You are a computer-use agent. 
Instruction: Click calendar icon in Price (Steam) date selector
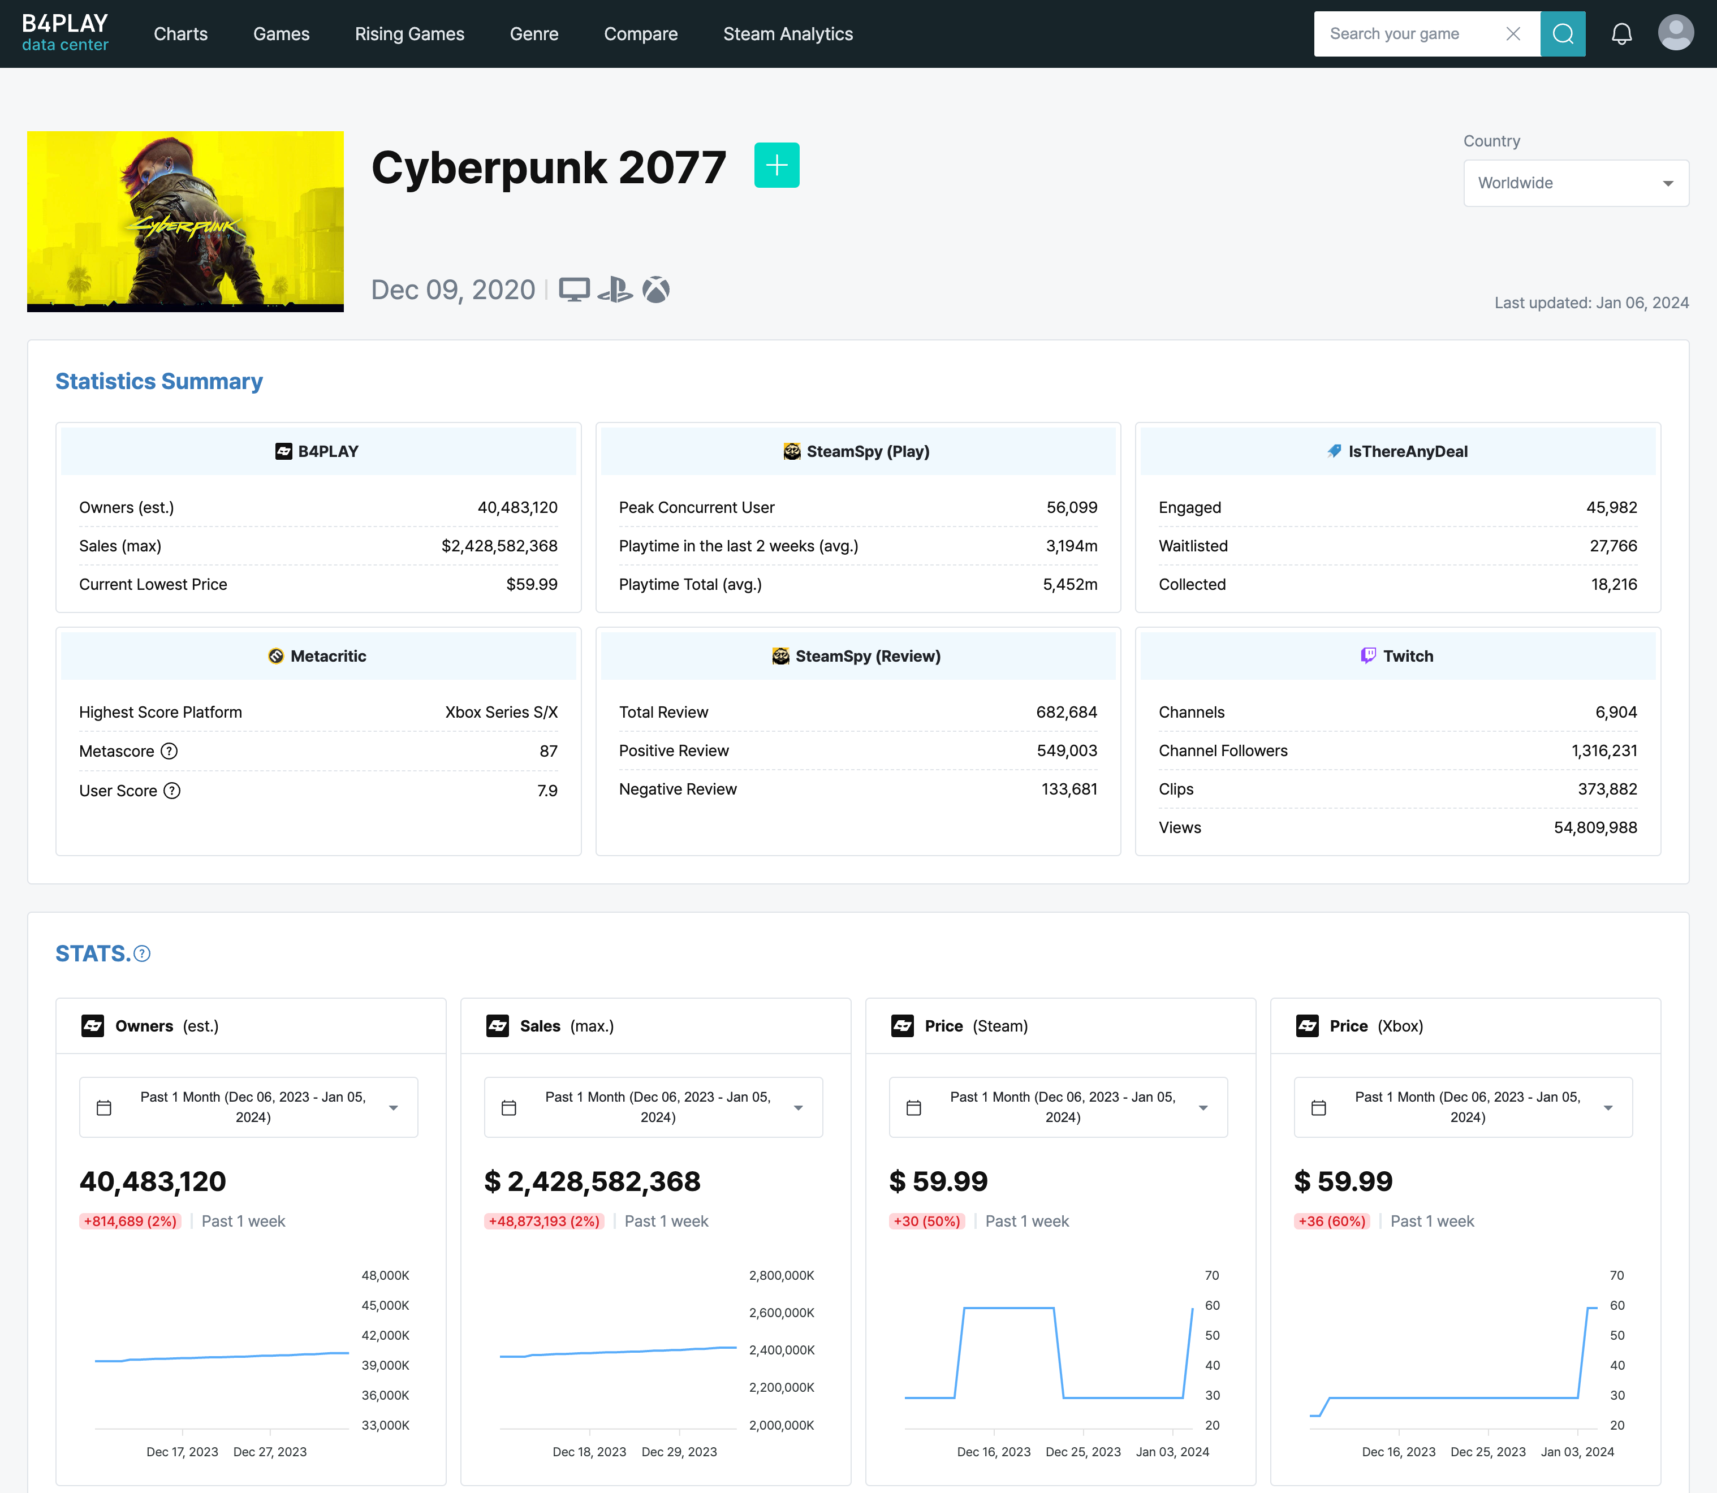coord(914,1107)
